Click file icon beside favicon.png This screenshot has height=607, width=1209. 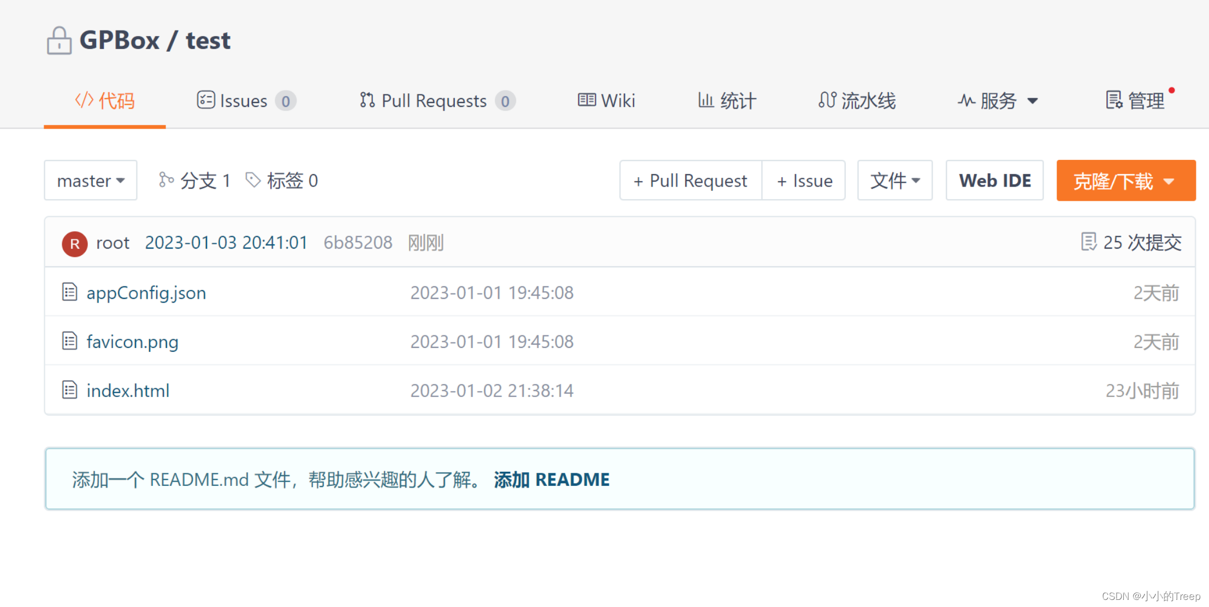tap(69, 341)
